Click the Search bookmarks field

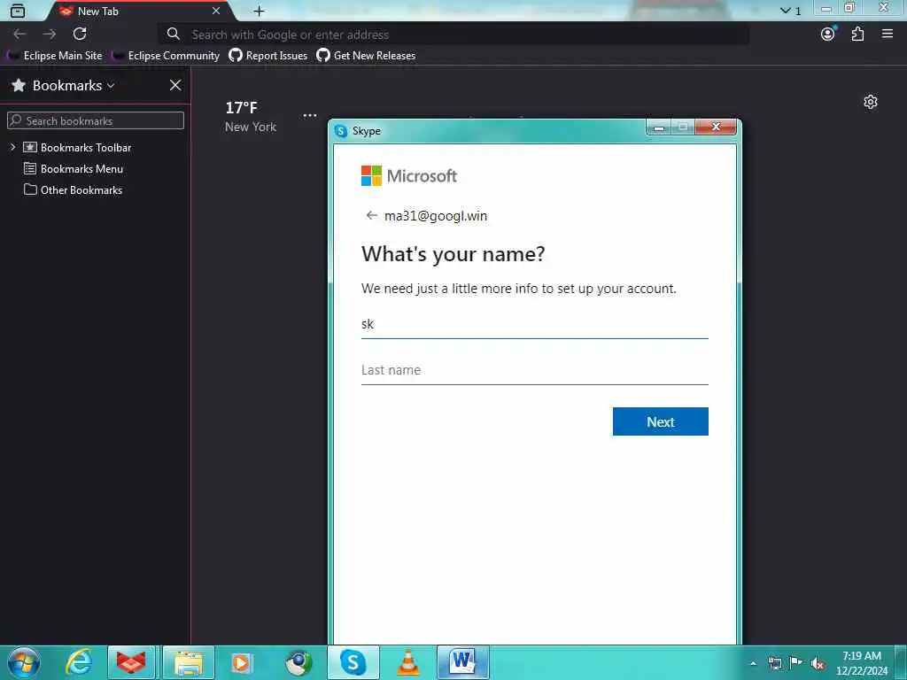96,120
